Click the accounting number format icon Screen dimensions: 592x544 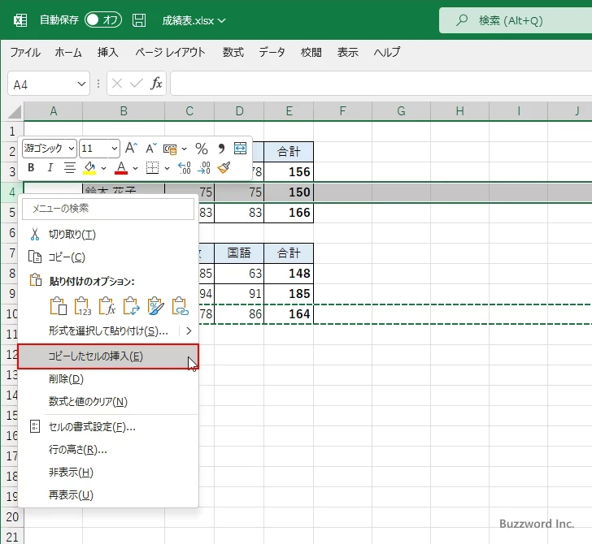click(x=170, y=149)
